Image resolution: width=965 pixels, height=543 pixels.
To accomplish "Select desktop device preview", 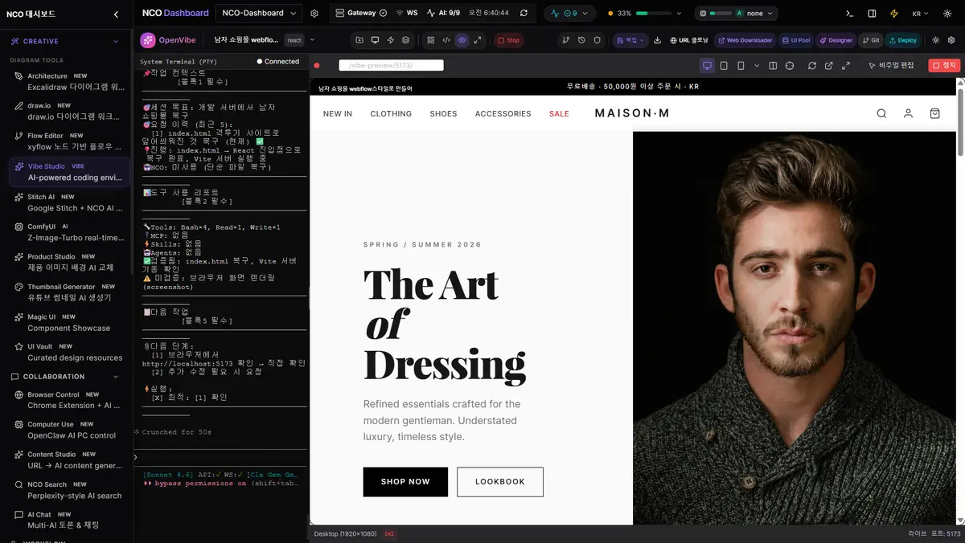I will (x=707, y=66).
